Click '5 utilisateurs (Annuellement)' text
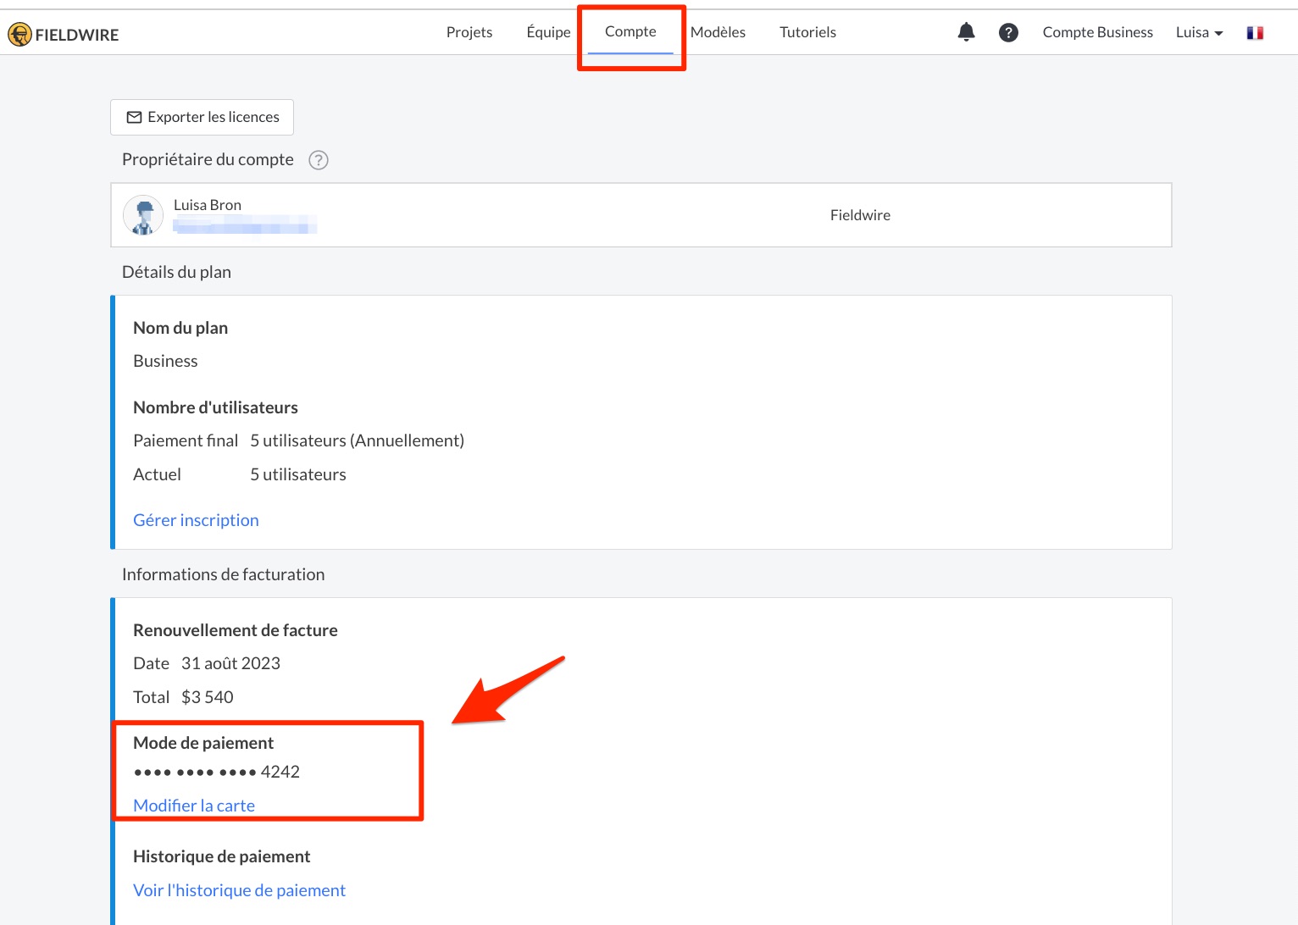 357,440
